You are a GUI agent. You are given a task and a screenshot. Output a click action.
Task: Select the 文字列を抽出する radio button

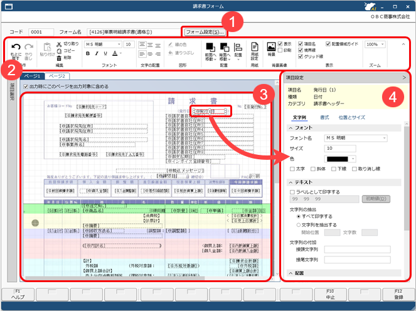[x=292, y=224]
